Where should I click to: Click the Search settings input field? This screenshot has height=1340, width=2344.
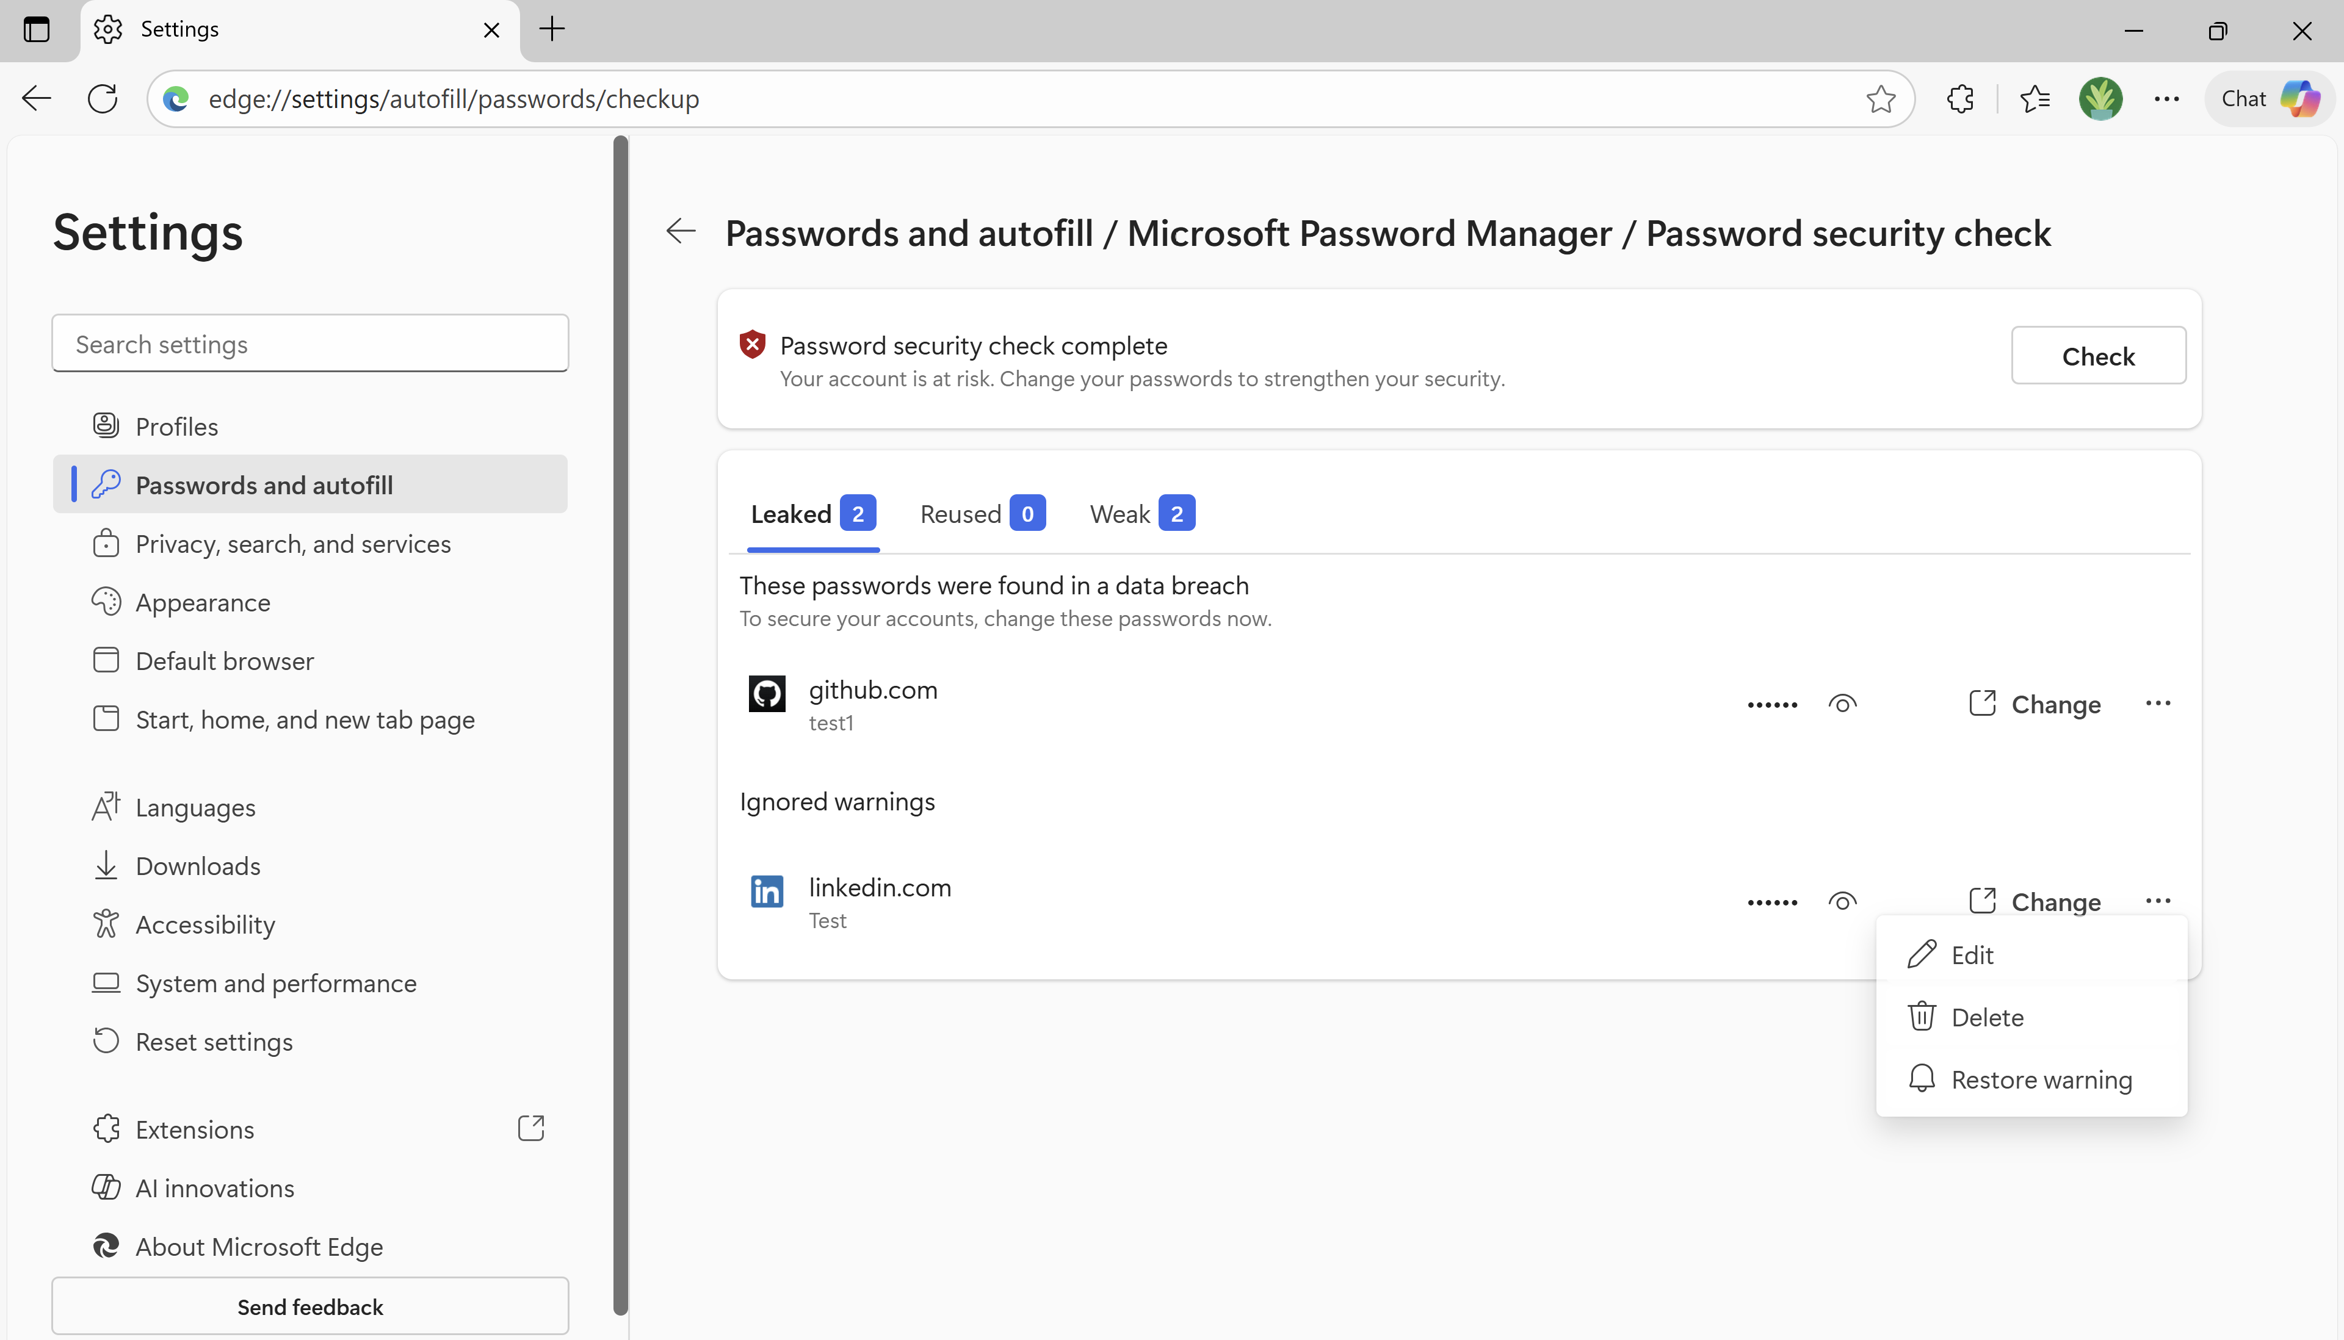coord(310,344)
